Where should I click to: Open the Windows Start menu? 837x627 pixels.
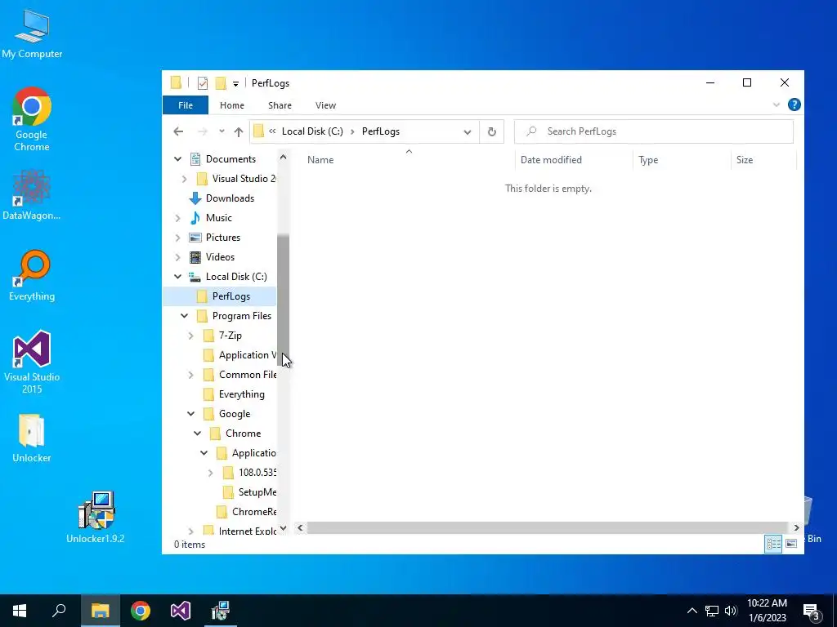pyautogui.click(x=20, y=611)
